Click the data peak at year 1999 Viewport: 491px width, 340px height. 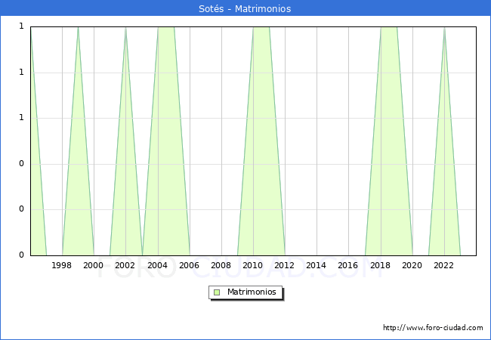78,28
